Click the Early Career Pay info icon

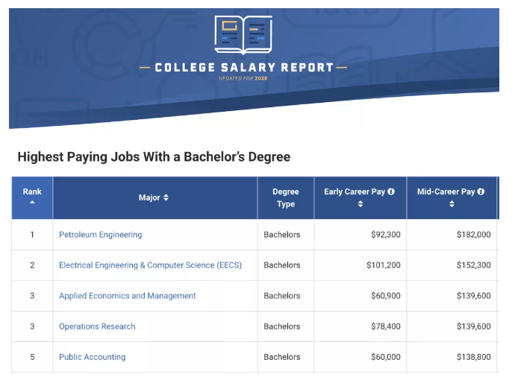[391, 191]
